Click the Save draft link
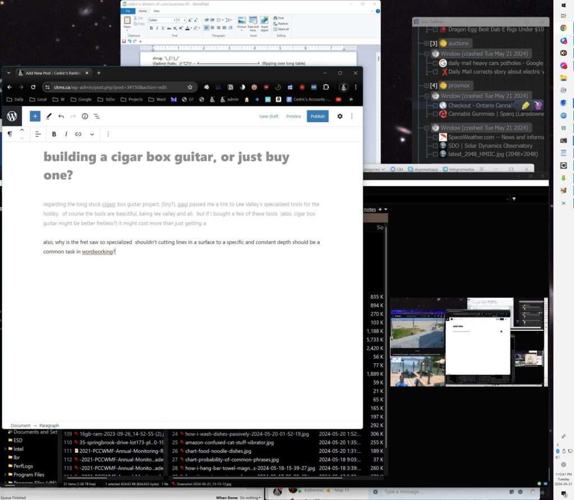The image size is (574, 500). point(269,116)
